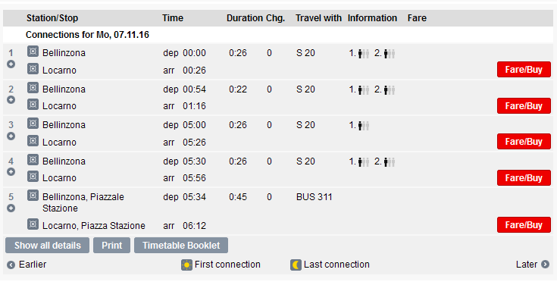Expand connection 3 plus icon

point(11,136)
